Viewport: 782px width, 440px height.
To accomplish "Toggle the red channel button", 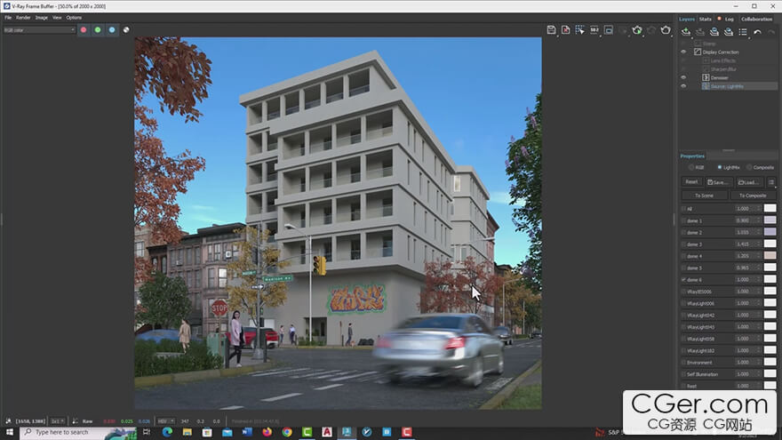I will click(84, 30).
